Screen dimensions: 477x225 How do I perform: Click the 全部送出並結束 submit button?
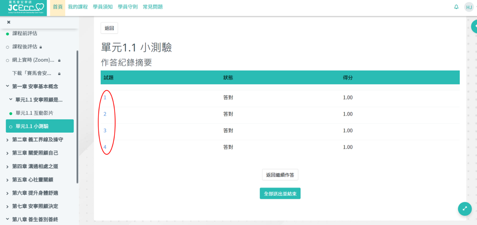[280, 194]
